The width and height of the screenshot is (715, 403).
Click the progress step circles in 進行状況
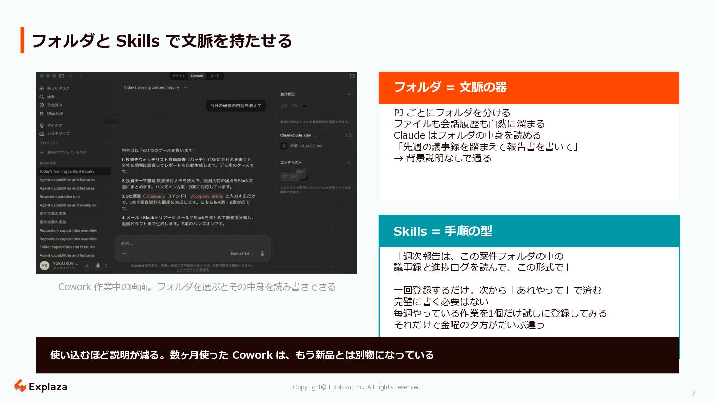tap(294, 107)
